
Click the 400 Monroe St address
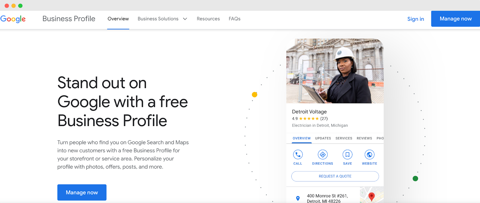(x=327, y=199)
